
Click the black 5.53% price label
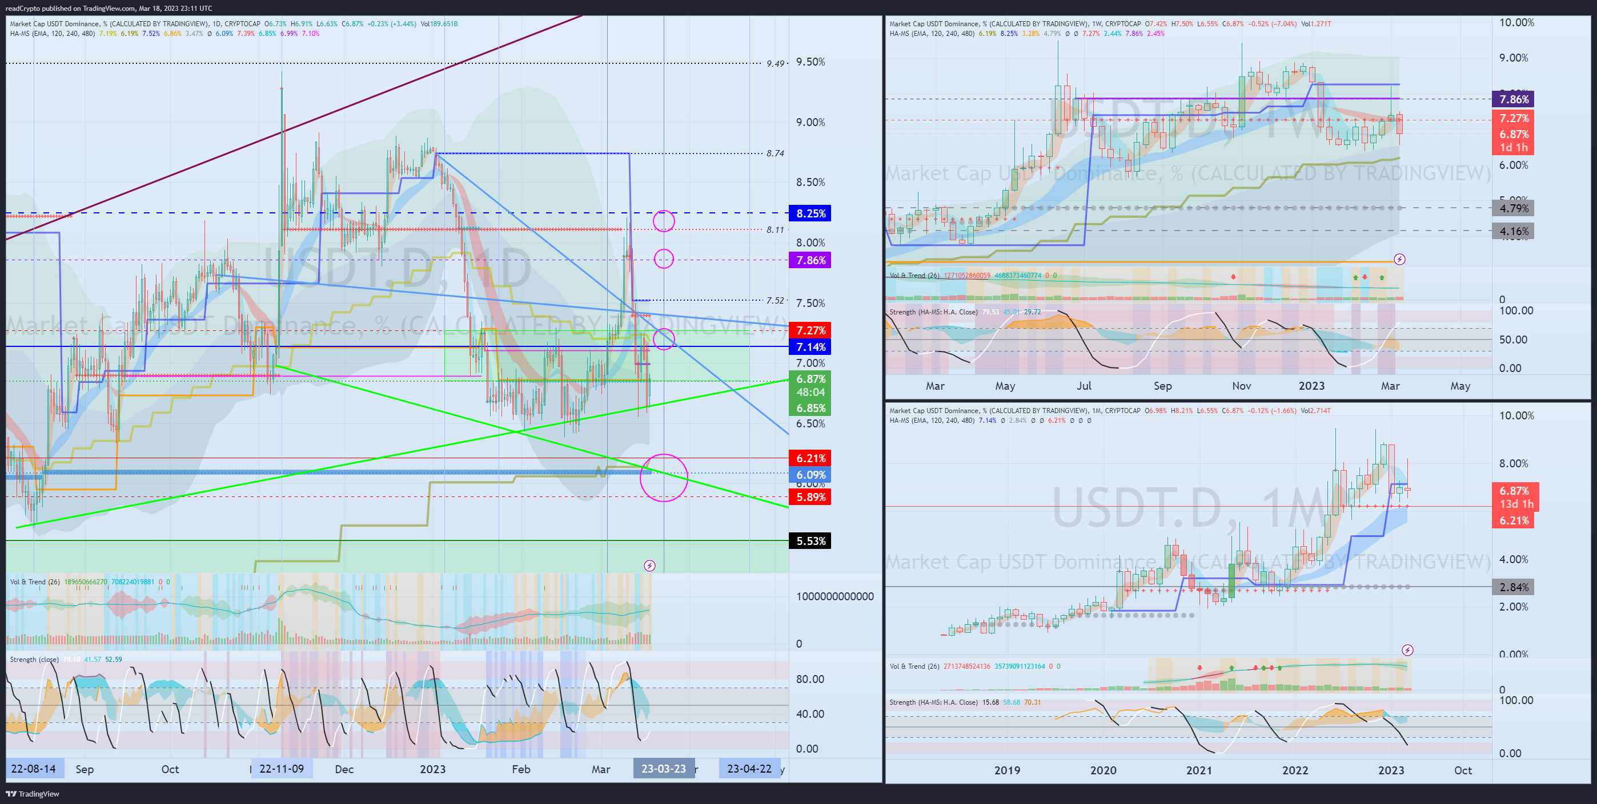coord(810,541)
